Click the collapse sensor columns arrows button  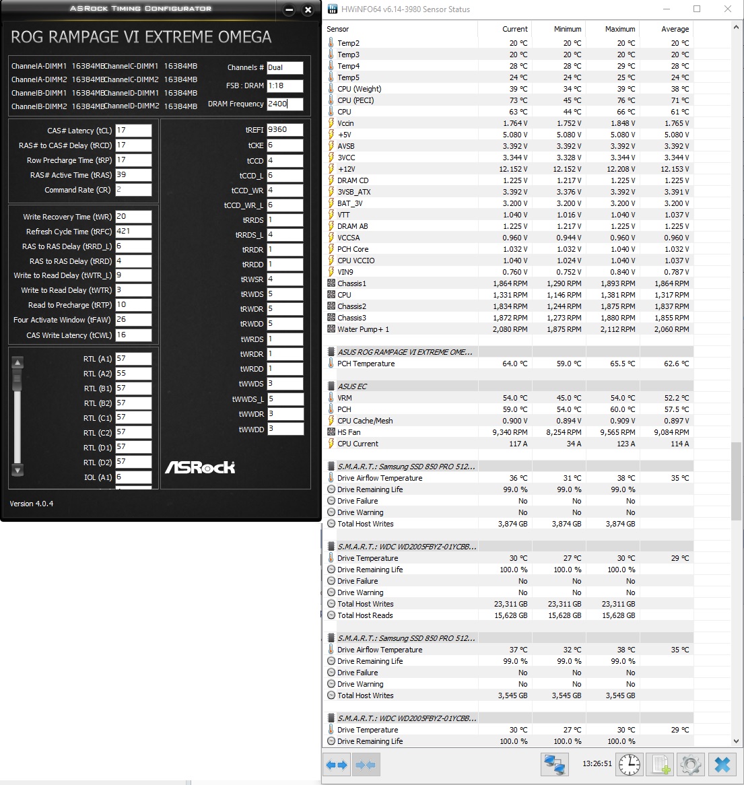[366, 765]
